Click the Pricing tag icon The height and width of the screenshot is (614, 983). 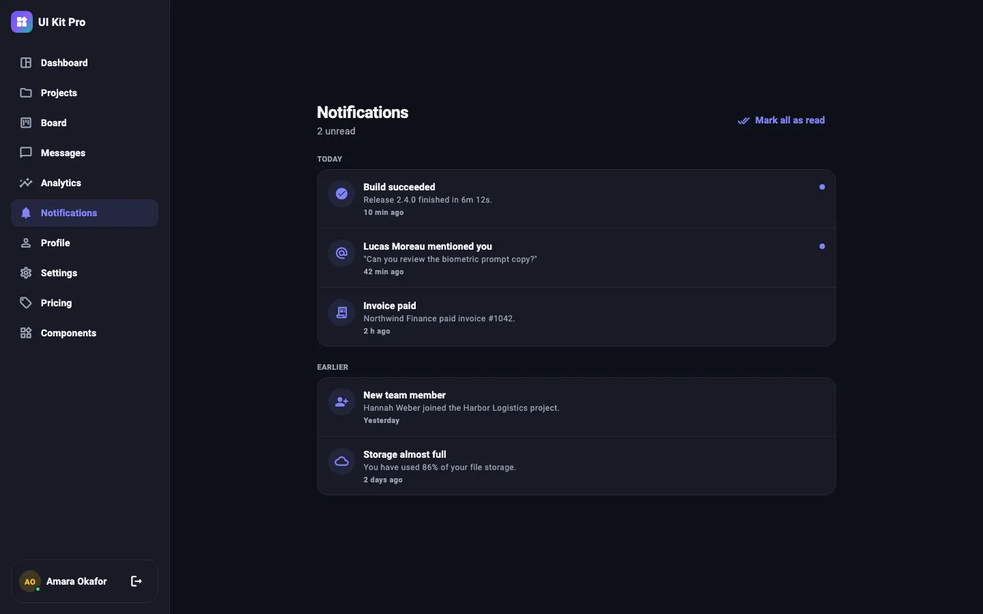pyautogui.click(x=26, y=303)
